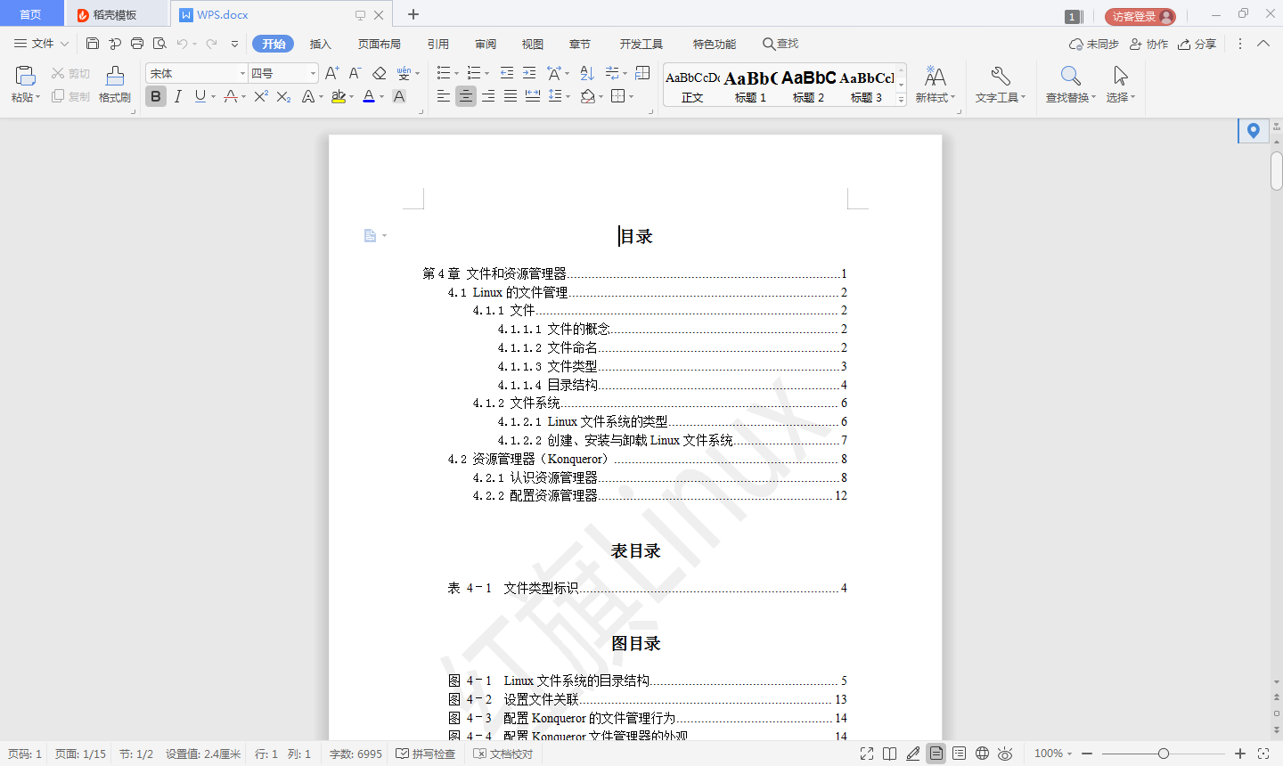Click the character shading icon

399,96
